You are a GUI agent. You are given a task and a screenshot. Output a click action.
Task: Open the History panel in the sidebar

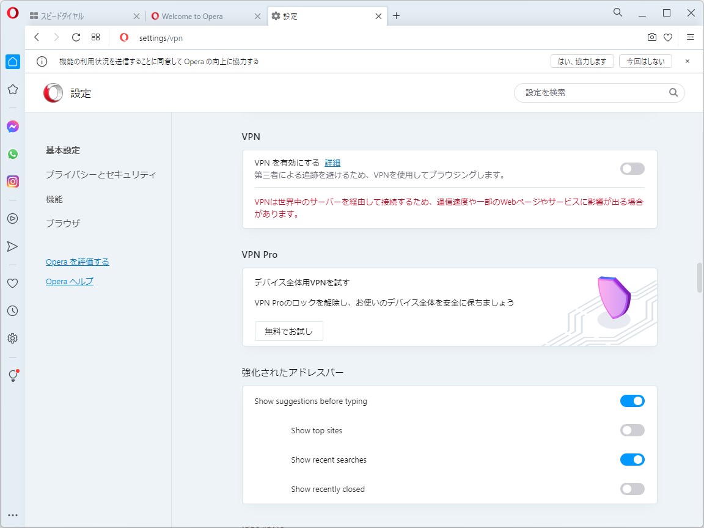(x=12, y=310)
